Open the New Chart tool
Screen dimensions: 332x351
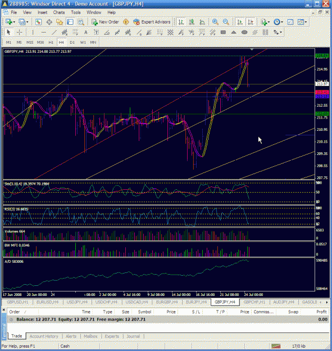(9, 22)
